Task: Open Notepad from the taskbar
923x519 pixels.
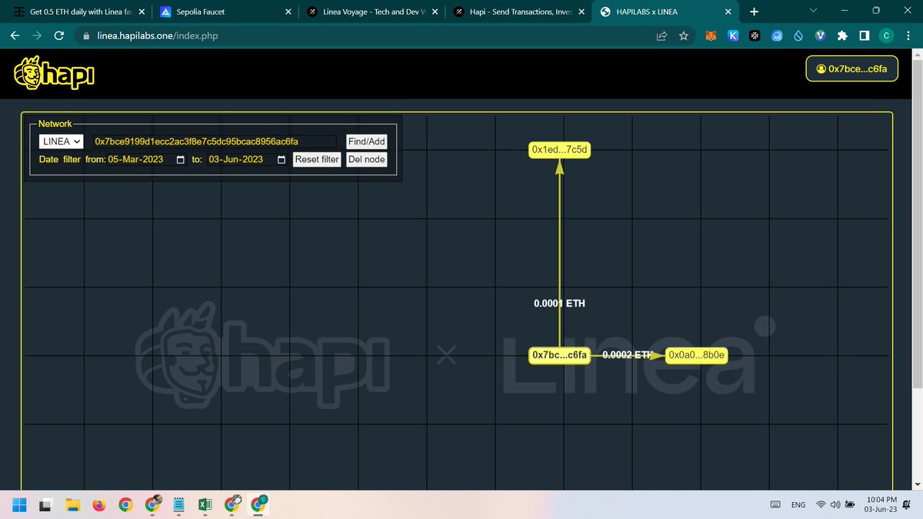Action: click(178, 505)
